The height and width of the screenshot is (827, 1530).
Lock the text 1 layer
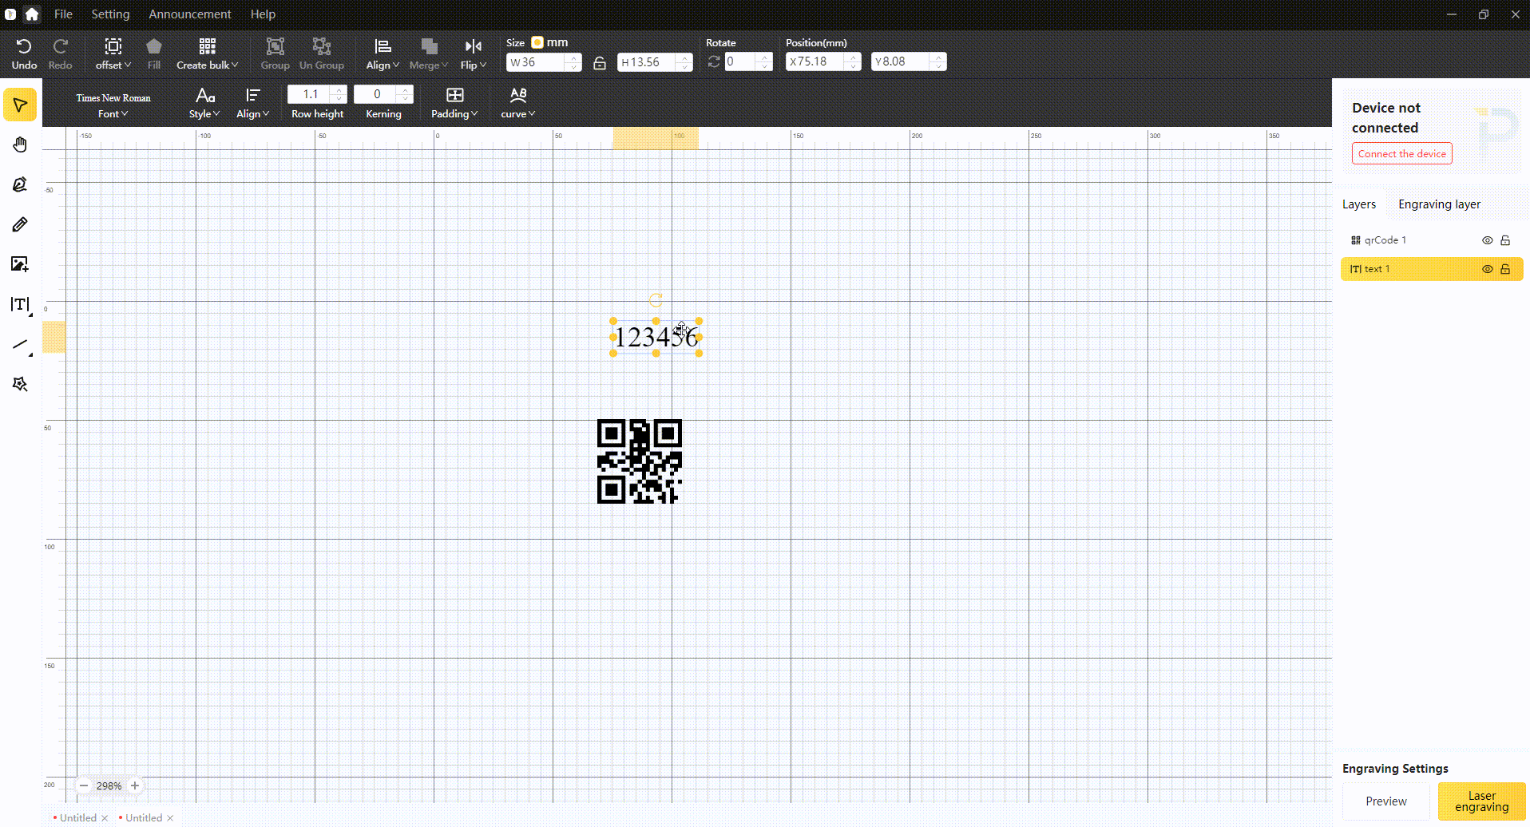pos(1505,269)
